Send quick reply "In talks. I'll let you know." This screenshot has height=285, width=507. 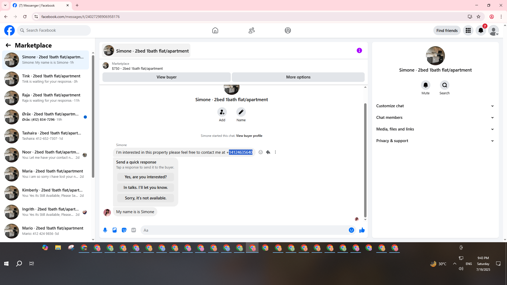point(146,188)
